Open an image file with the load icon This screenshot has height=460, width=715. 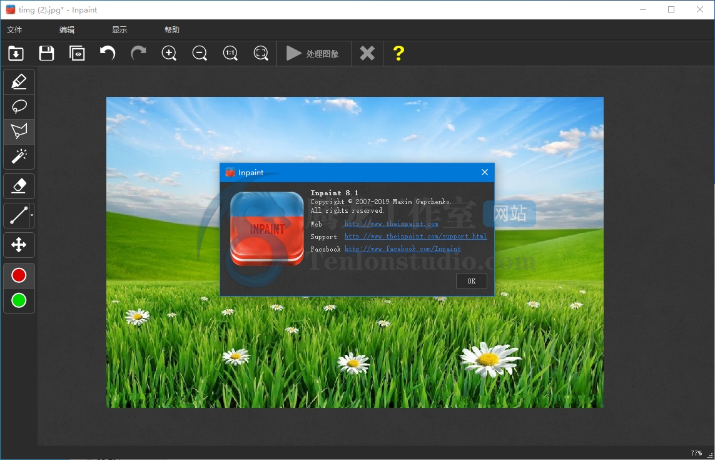tap(16, 53)
